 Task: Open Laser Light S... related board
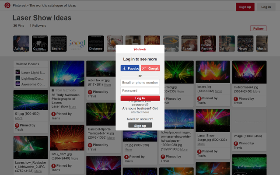pos(30,73)
